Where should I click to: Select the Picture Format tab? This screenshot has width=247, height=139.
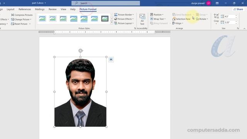tap(88, 9)
